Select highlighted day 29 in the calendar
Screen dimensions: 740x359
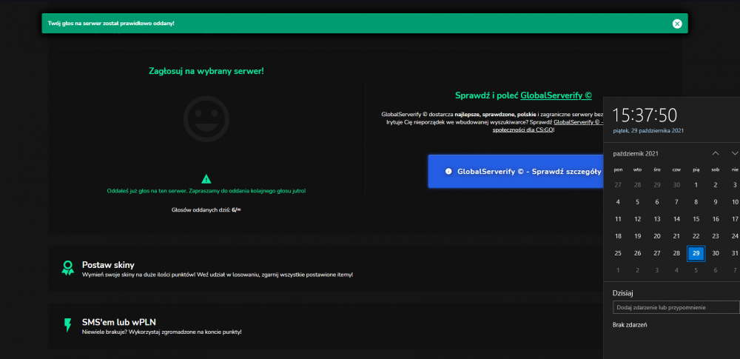(x=696, y=253)
